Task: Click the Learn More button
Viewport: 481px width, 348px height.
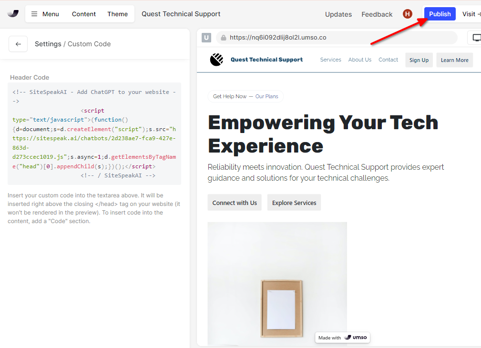Action: [x=455, y=60]
